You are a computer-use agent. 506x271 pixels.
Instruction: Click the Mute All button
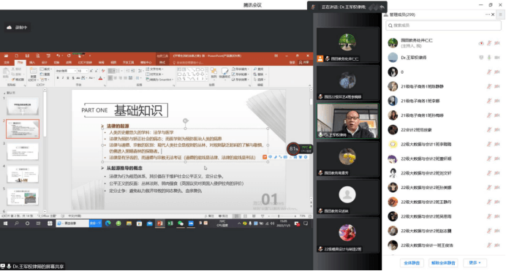click(412, 263)
